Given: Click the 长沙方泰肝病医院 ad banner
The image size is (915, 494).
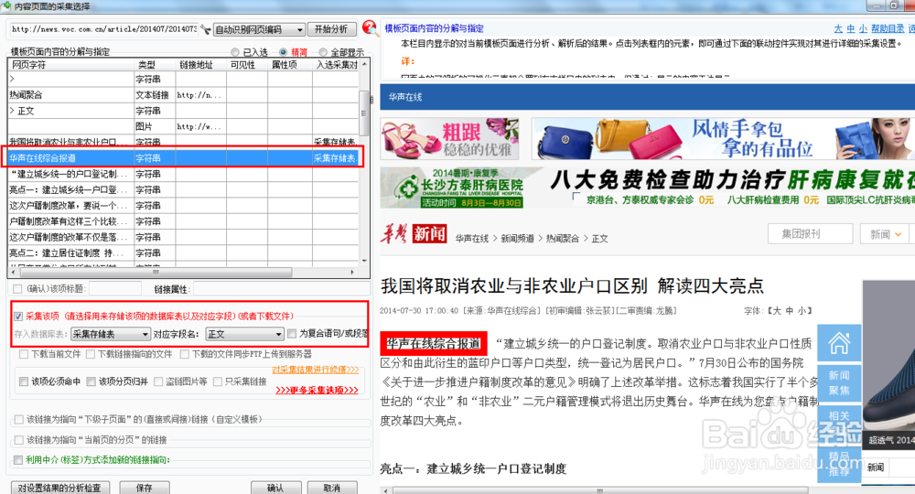Looking at the screenshot, I should tap(647, 188).
